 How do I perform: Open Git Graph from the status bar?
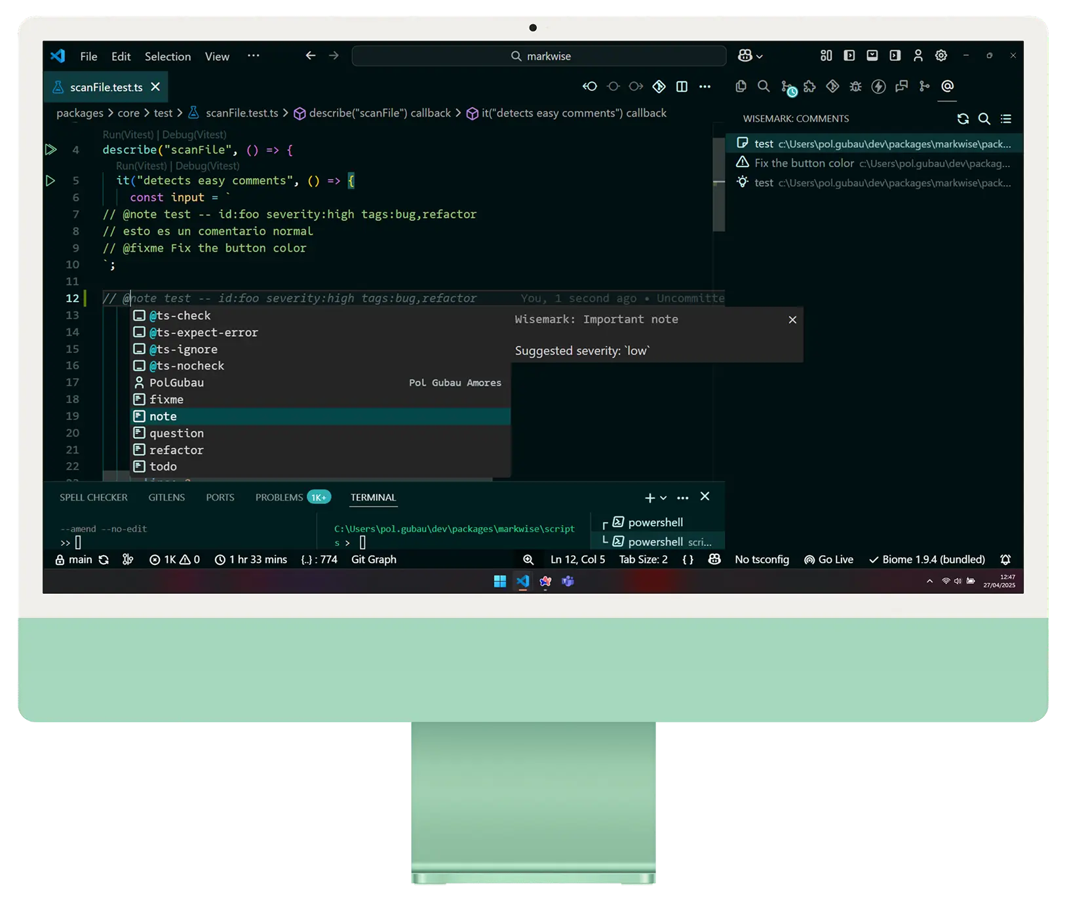pos(374,559)
